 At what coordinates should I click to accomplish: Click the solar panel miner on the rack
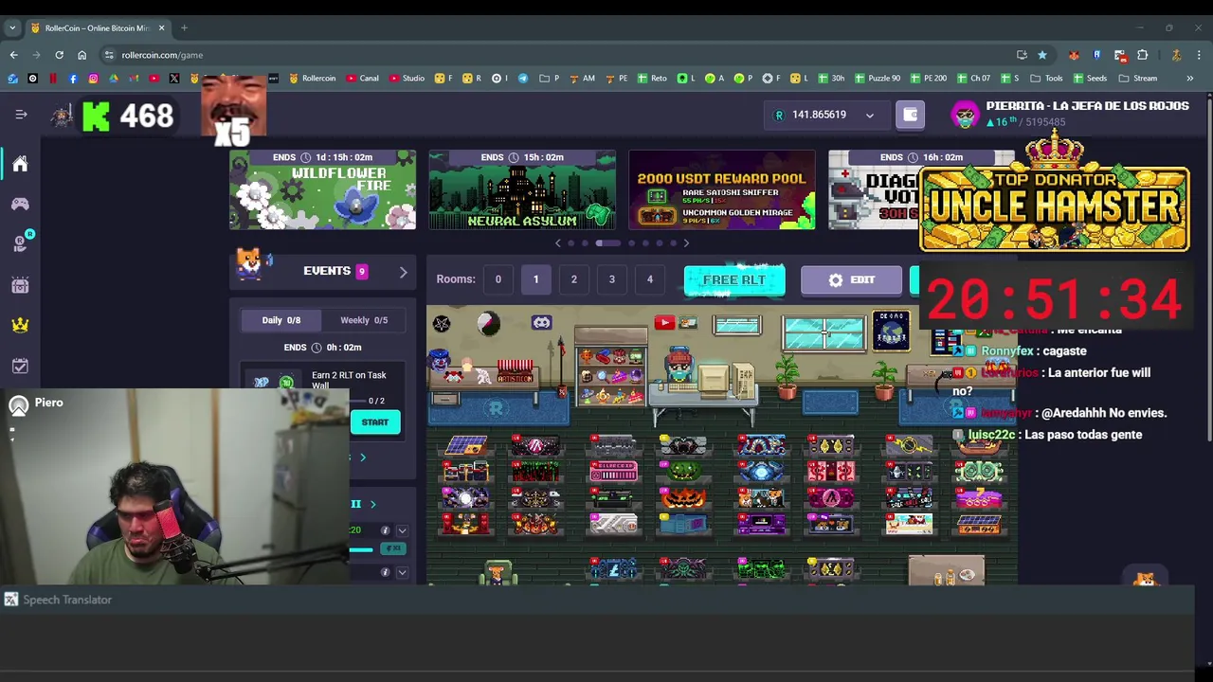tap(465, 444)
